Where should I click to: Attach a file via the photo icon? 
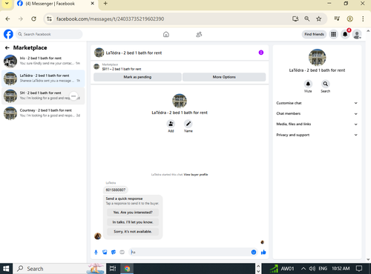point(105,252)
